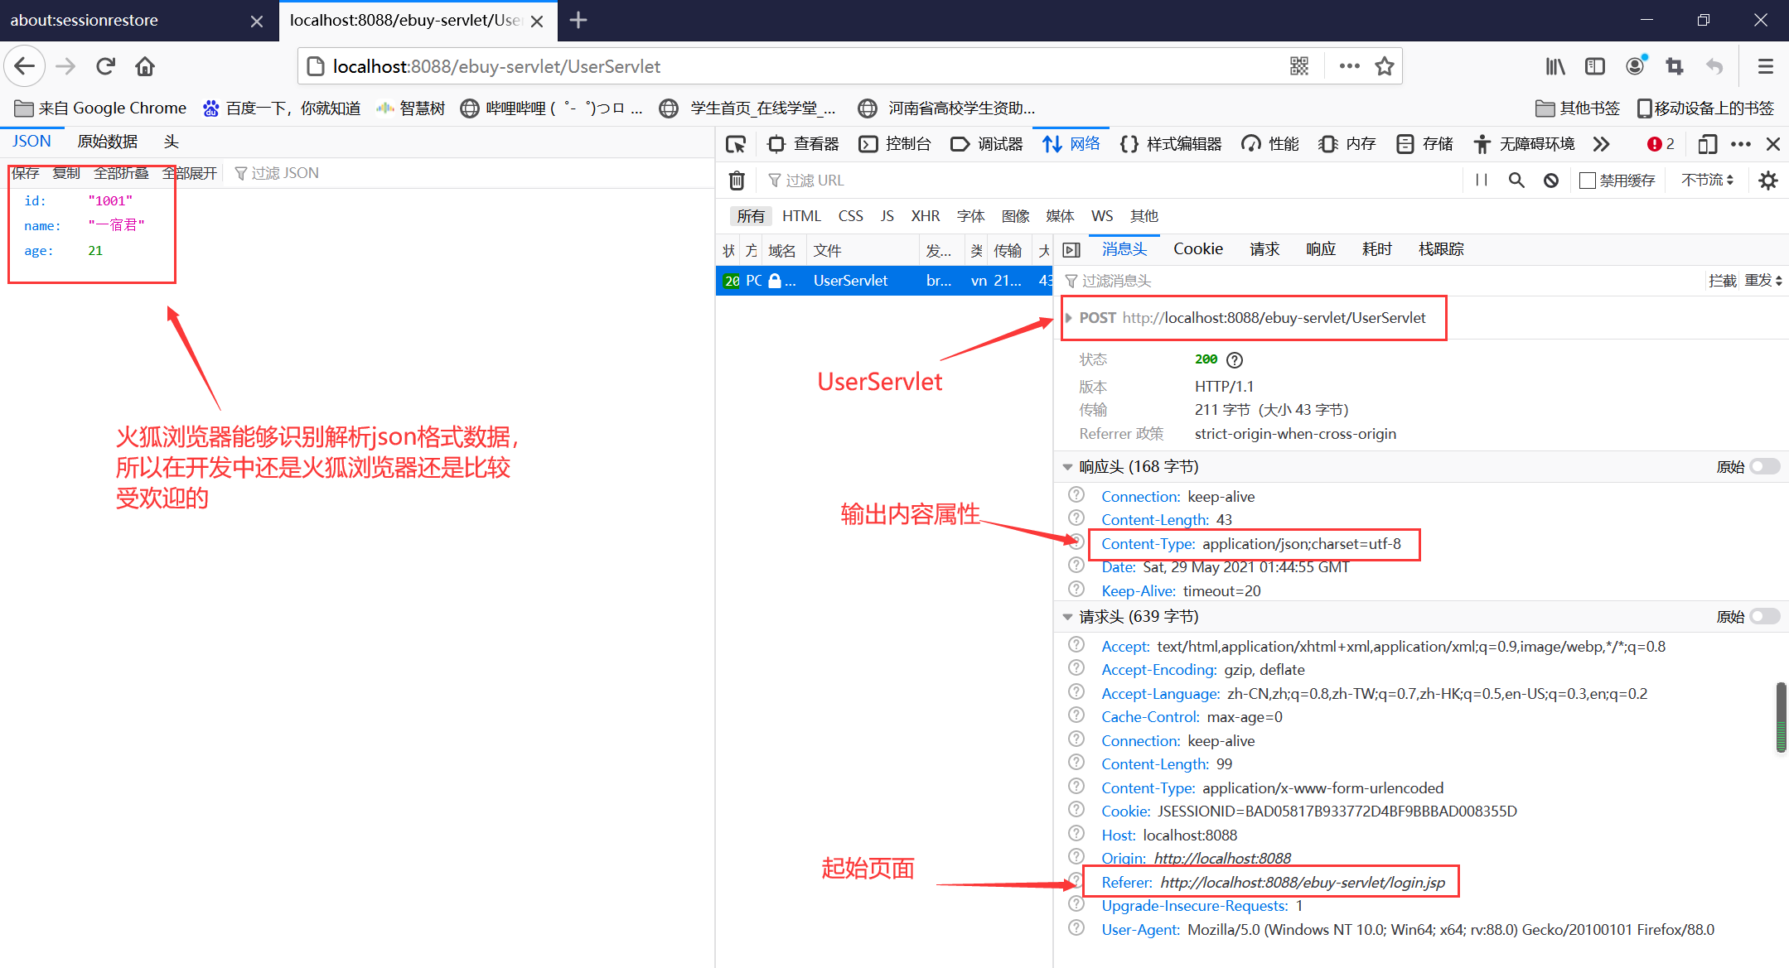
Task: Toggle 原始 switch for request headers
Action: coord(1765,616)
